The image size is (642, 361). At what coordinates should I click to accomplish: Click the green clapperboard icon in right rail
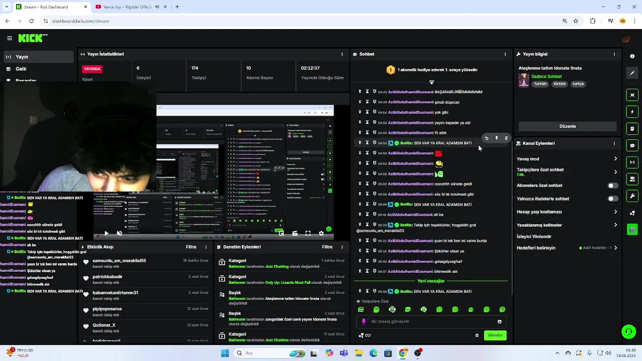[632, 230]
